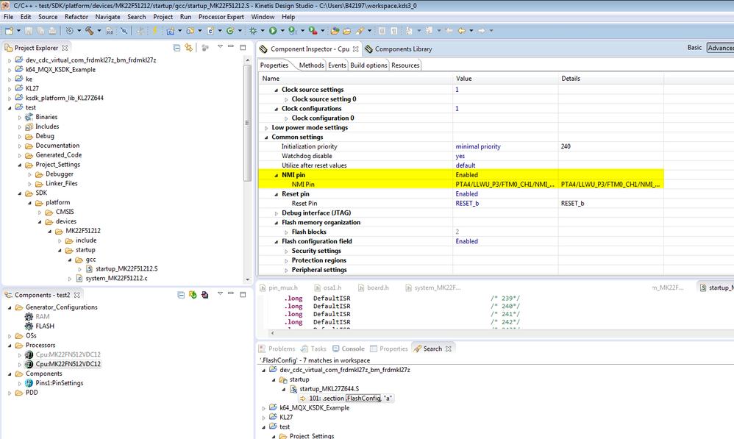Click the yellow Back navigation arrow

[462, 31]
